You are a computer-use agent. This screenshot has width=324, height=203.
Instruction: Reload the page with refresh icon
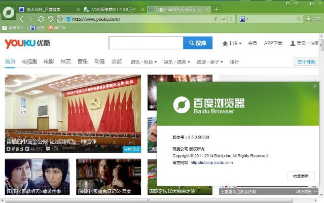pos(41,19)
